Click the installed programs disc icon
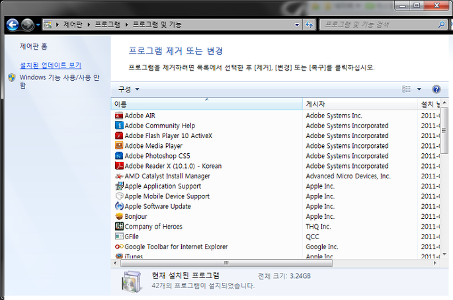Image resolution: width=453 pixels, height=300 pixels. click(x=132, y=281)
